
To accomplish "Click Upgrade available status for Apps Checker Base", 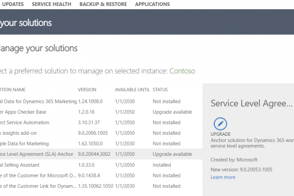I will click(172, 112).
